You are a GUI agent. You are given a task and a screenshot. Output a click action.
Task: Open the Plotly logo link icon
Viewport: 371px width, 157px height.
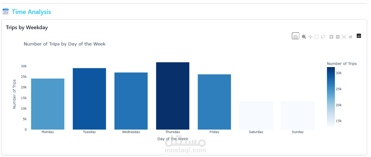pos(359,36)
